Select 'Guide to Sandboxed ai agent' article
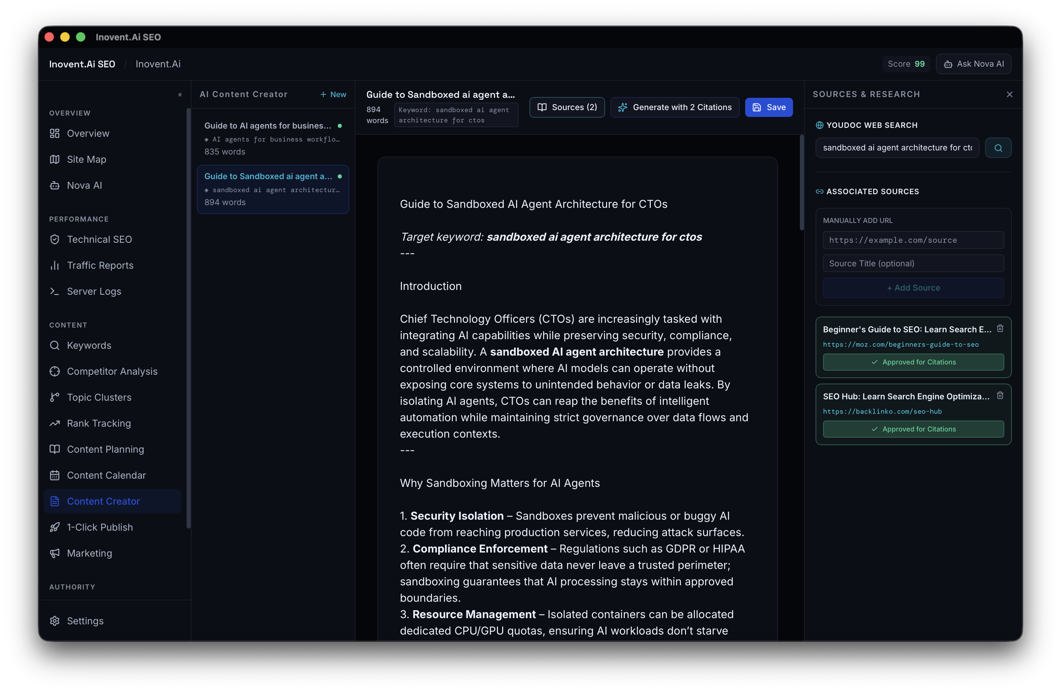Image resolution: width=1061 pixels, height=692 pixels. click(273, 189)
